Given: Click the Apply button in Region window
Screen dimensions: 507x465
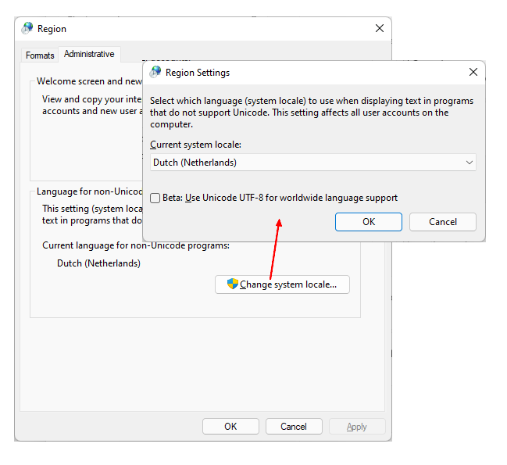Looking at the screenshot, I should pyautogui.click(x=356, y=427).
